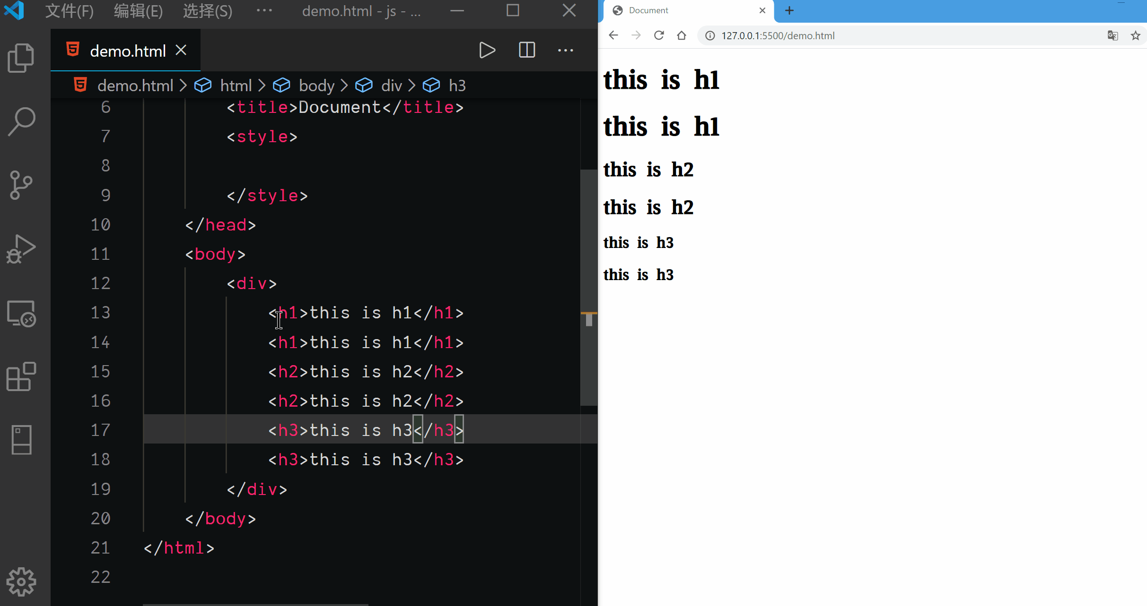Image resolution: width=1147 pixels, height=606 pixels.
Task: Close the demo.html editor tab
Action: point(181,50)
